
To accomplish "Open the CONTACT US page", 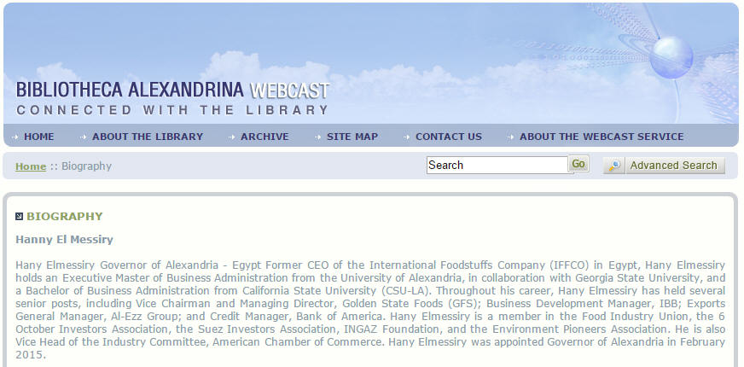I will click(x=449, y=137).
